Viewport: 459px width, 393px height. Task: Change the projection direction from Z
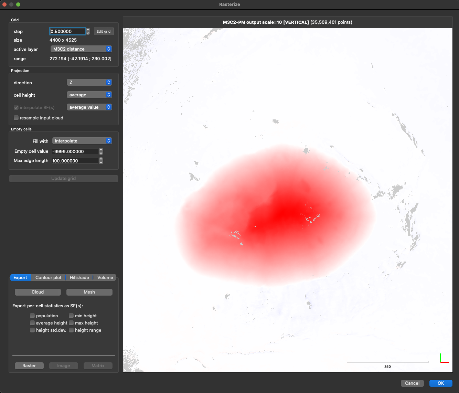[89, 82]
